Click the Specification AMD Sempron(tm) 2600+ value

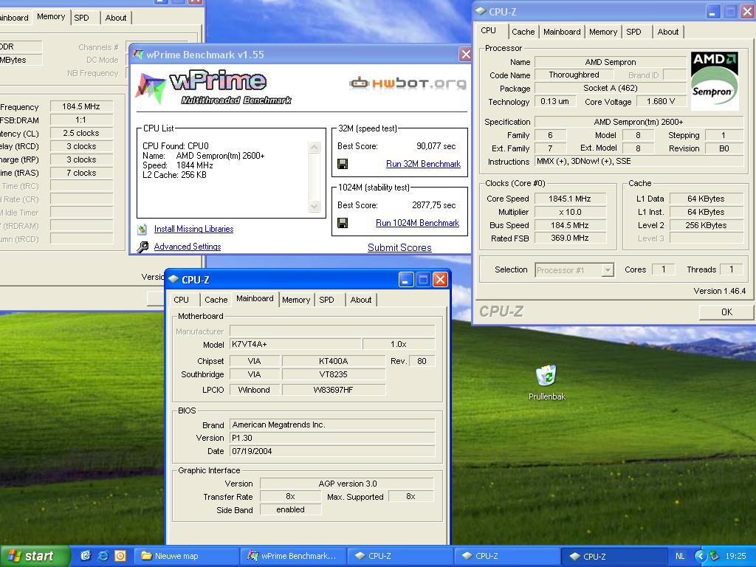pos(639,122)
